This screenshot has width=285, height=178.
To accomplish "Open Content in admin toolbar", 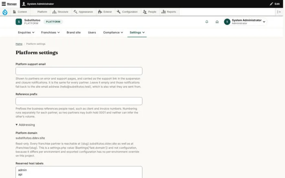I will pos(20,12).
